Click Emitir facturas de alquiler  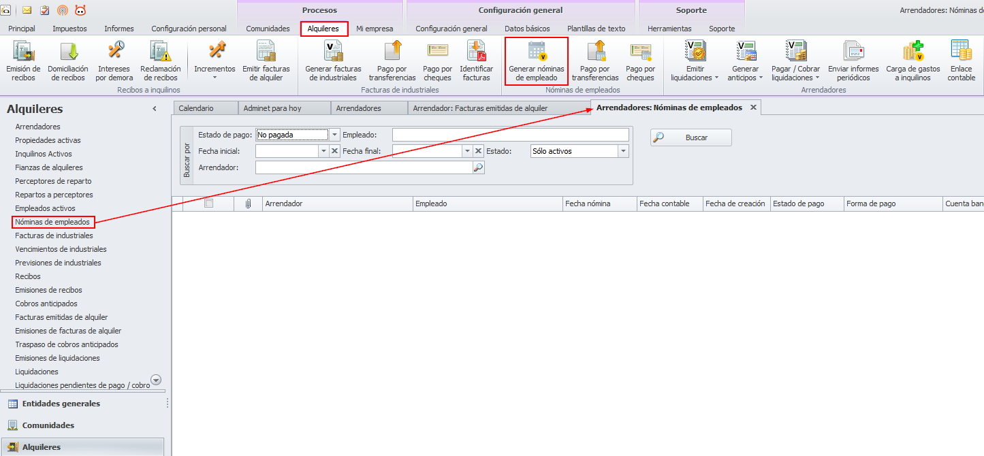click(x=266, y=61)
